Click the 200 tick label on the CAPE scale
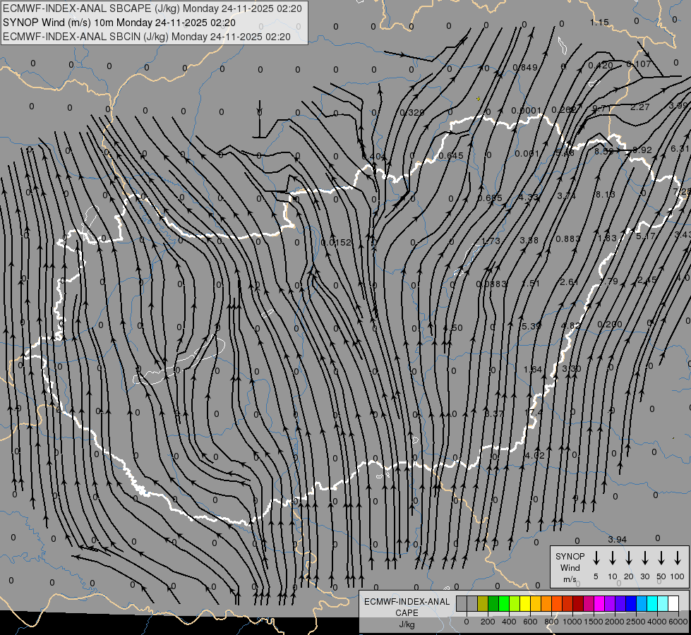 (488, 622)
